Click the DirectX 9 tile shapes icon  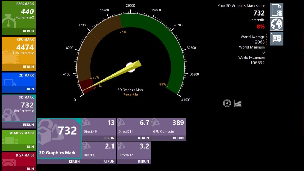(86, 122)
